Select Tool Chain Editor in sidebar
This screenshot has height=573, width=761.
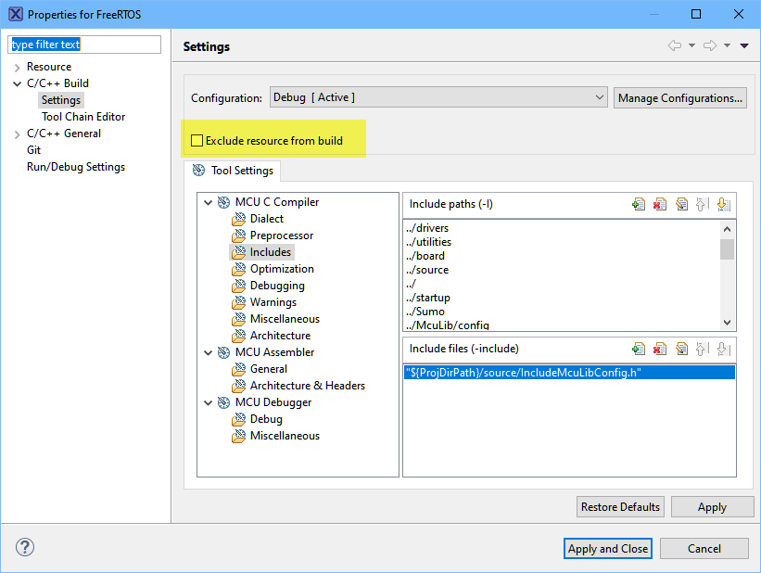click(x=82, y=117)
